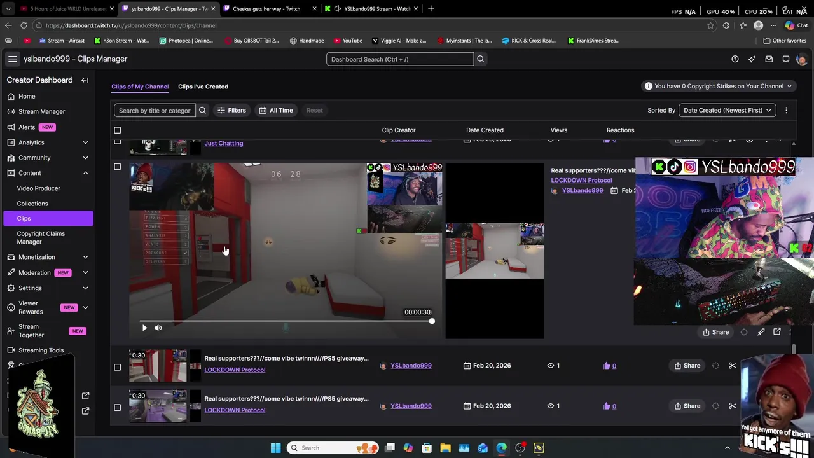The width and height of the screenshot is (814, 458).
Task: Click the search by title or category field
Action: pyautogui.click(x=155, y=110)
